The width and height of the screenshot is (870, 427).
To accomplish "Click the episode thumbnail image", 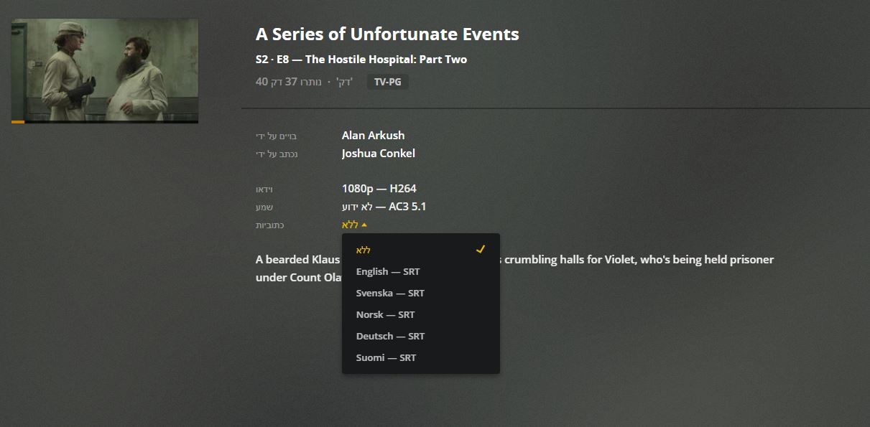I will [x=105, y=70].
